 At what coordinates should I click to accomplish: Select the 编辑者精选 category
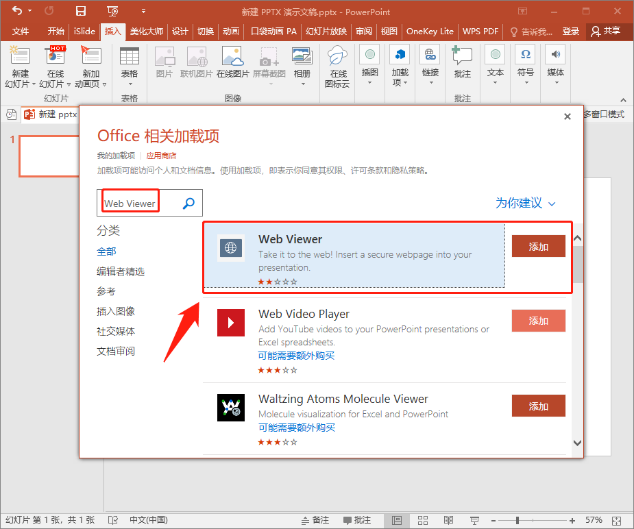tap(121, 271)
